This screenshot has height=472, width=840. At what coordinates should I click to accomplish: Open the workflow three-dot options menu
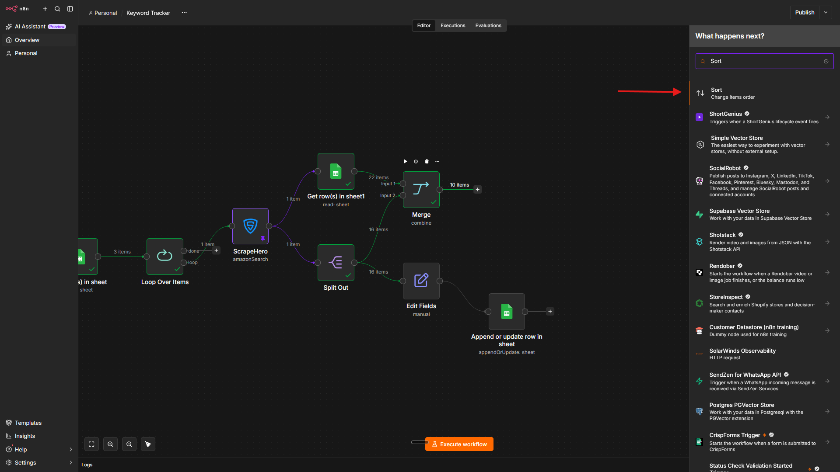[x=184, y=13]
